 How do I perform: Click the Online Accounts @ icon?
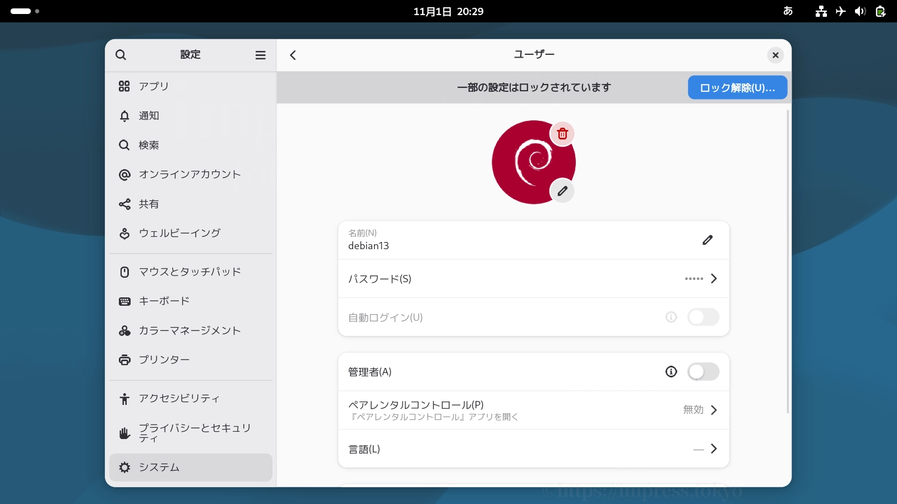[124, 175]
